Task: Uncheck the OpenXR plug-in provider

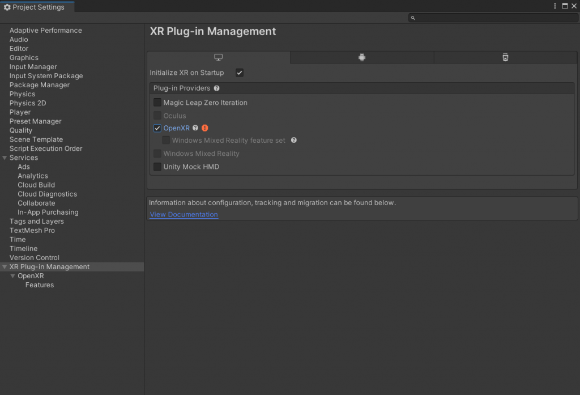Action: click(x=157, y=128)
